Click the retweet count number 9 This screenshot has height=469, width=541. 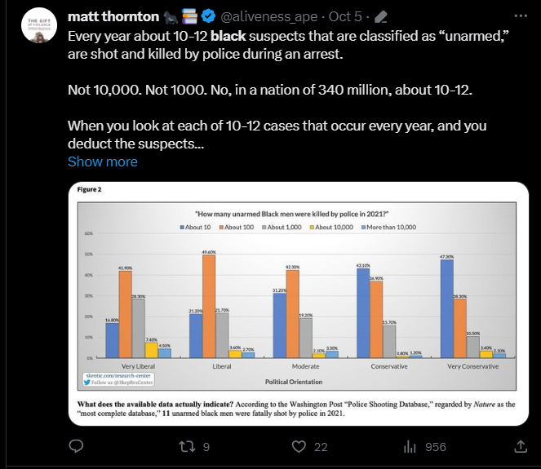[x=206, y=446]
